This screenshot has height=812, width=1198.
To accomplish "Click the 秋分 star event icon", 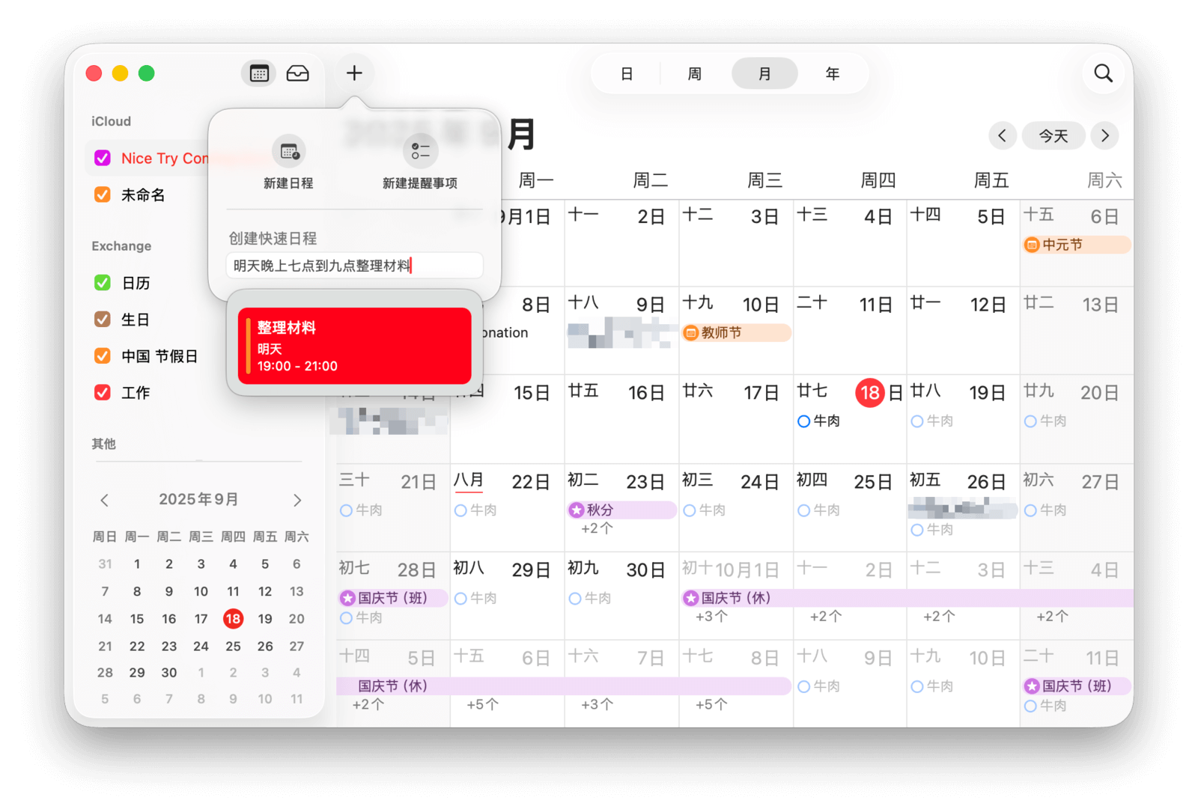I will [x=577, y=510].
